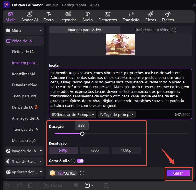The width and height of the screenshot is (196, 190).
Task: Click the AI coin credits icon
Action: (x=52, y=173)
